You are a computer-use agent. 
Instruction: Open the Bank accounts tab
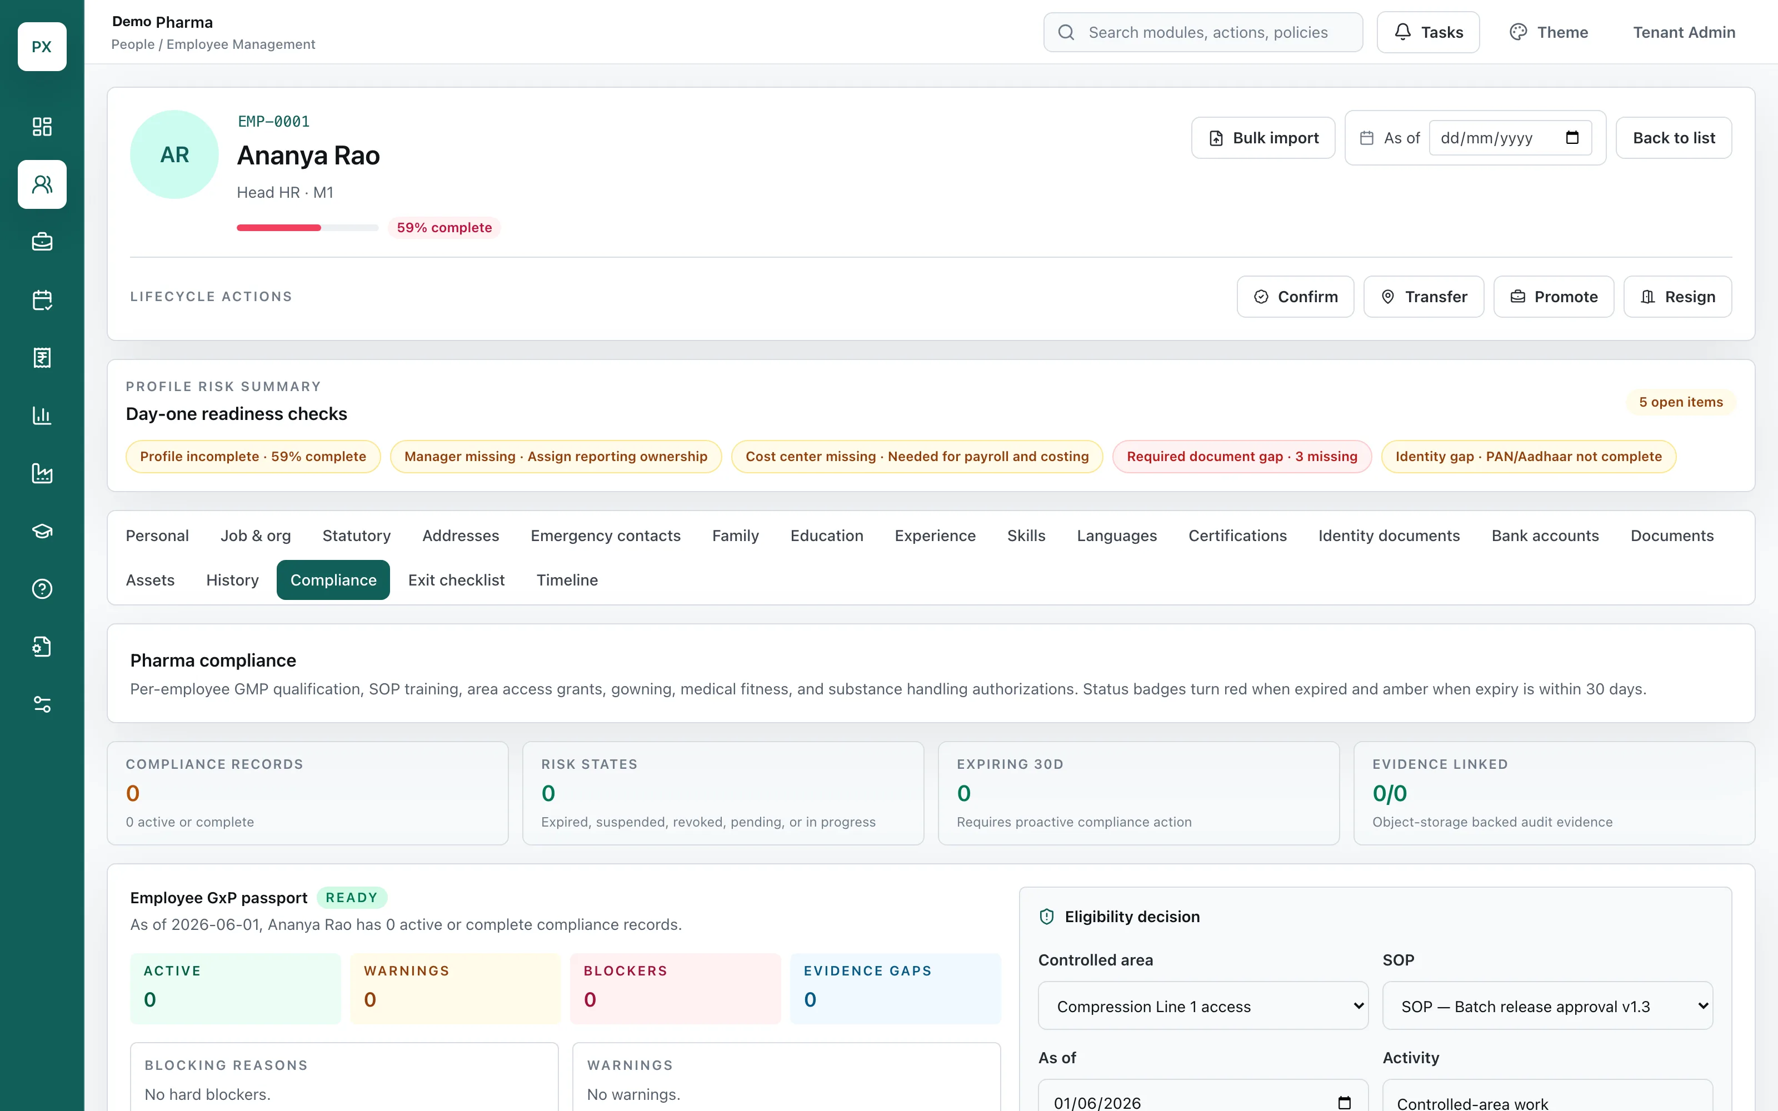click(1545, 536)
